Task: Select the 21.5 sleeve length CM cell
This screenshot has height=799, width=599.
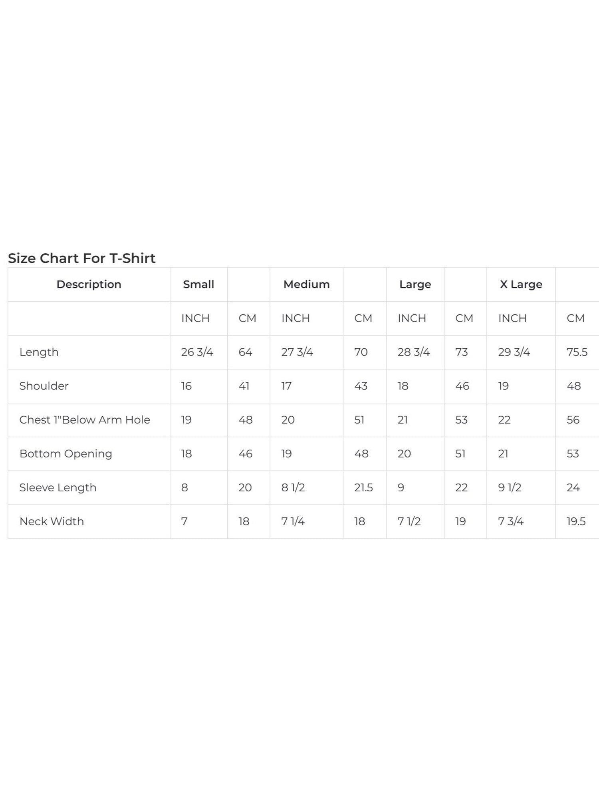Action: (x=363, y=487)
